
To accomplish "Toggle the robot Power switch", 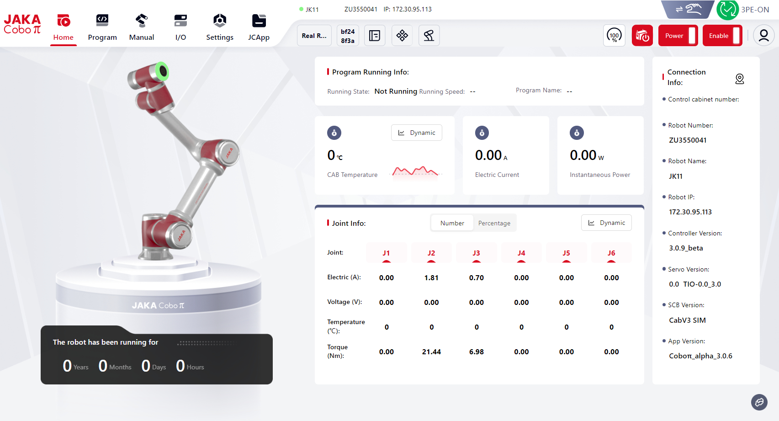I will [x=678, y=36].
